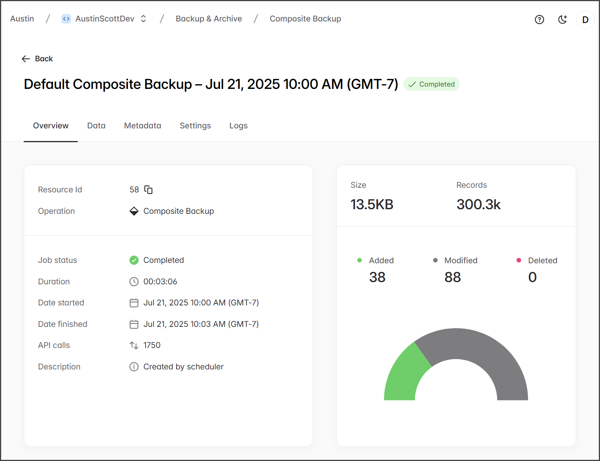Go to the Austin breadcrumb
Viewport: 600px width, 461px height.
click(x=22, y=19)
